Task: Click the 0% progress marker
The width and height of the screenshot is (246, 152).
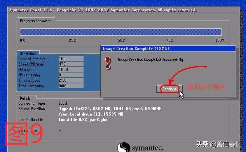Action: coord(23,40)
